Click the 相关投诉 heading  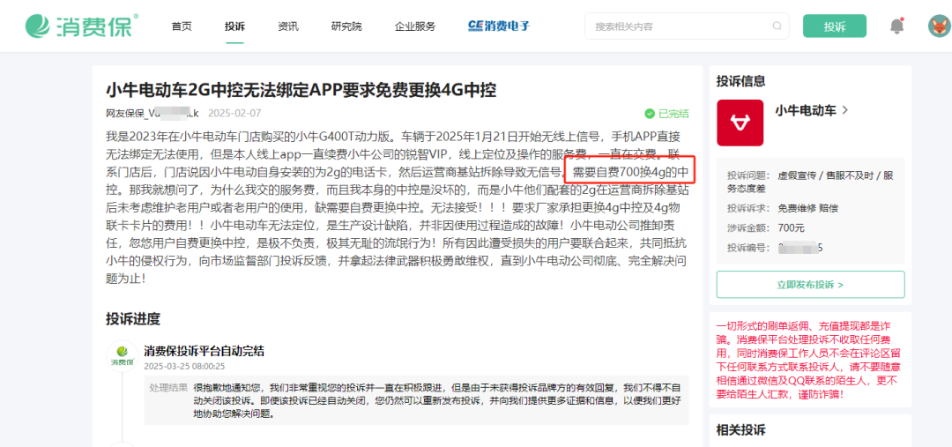(x=740, y=430)
